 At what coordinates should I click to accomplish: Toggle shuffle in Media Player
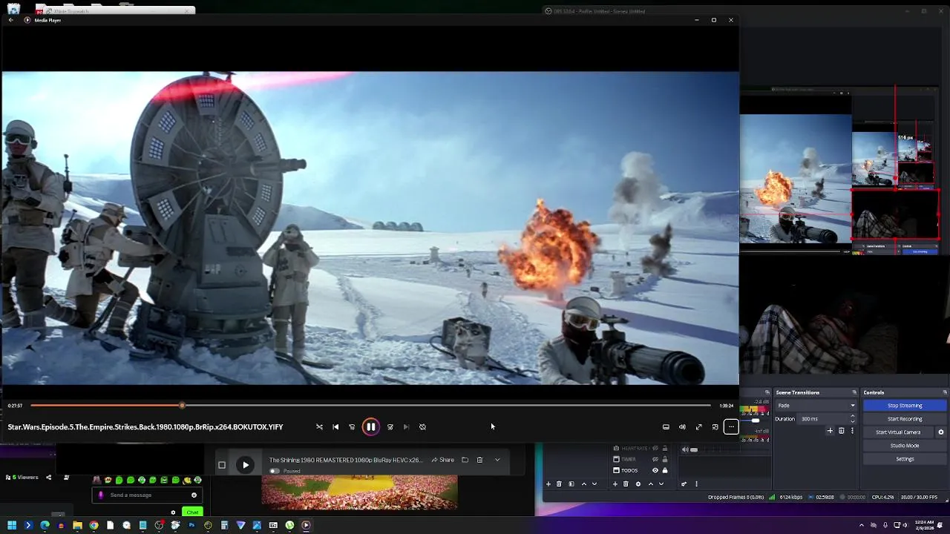(x=319, y=426)
